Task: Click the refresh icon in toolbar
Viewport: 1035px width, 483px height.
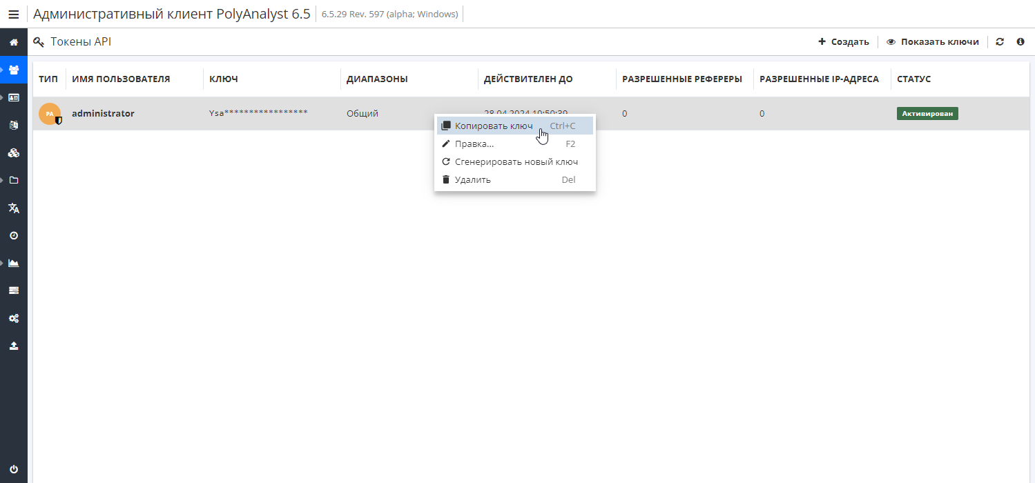Action: (1000, 42)
